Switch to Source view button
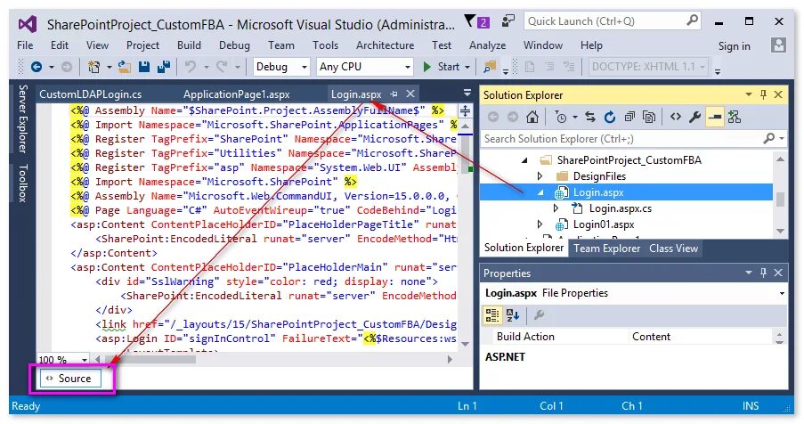The width and height of the screenshot is (804, 424). click(70, 379)
